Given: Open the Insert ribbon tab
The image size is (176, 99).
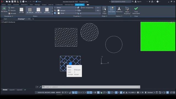Looking at the screenshot, I should click(9, 5).
